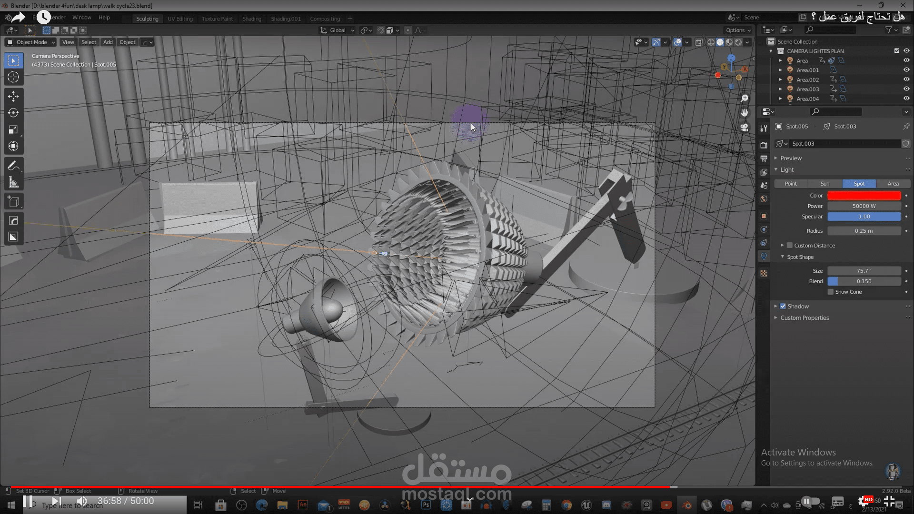
Task: Select the Move tool in toolbar
Action: click(x=13, y=96)
